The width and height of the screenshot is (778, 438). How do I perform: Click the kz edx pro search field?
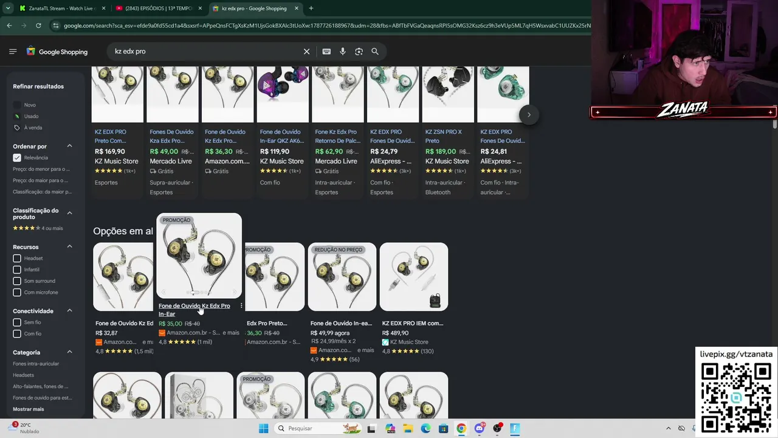coord(207,52)
